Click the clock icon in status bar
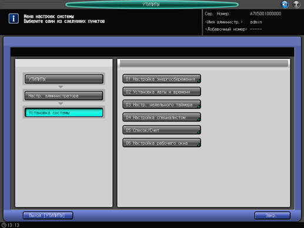This screenshot has width=304, height=228. pos(4,225)
